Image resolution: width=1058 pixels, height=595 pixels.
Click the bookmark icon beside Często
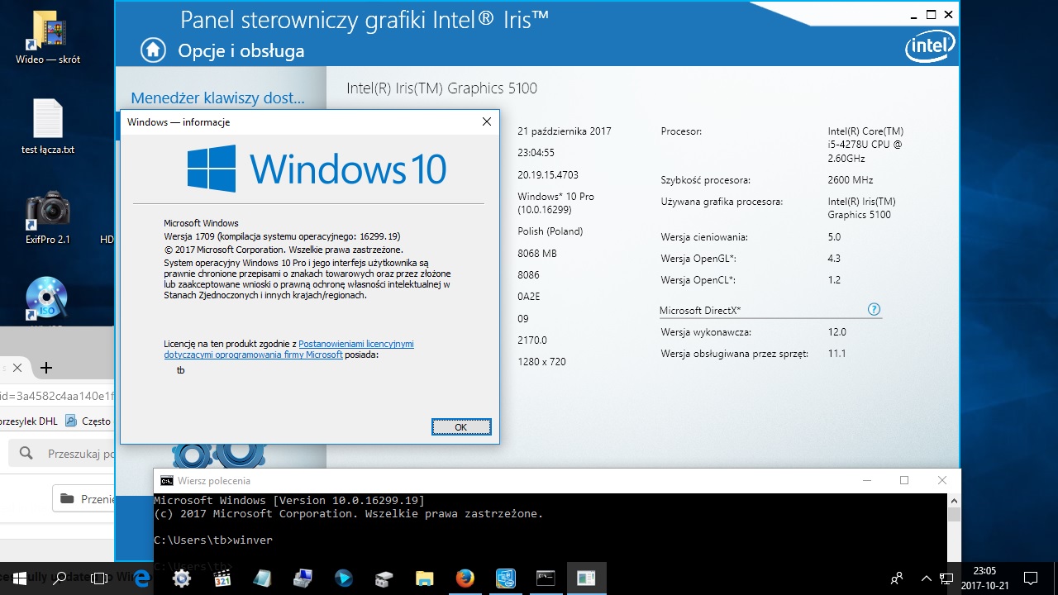click(x=71, y=421)
